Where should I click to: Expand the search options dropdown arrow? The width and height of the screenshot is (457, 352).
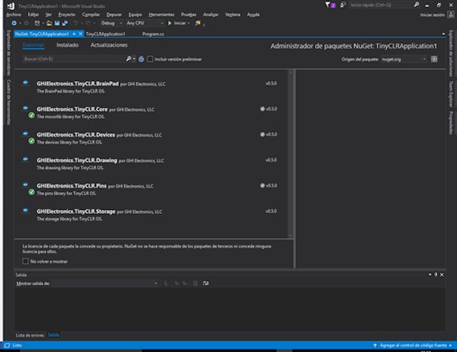pos(134,59)
